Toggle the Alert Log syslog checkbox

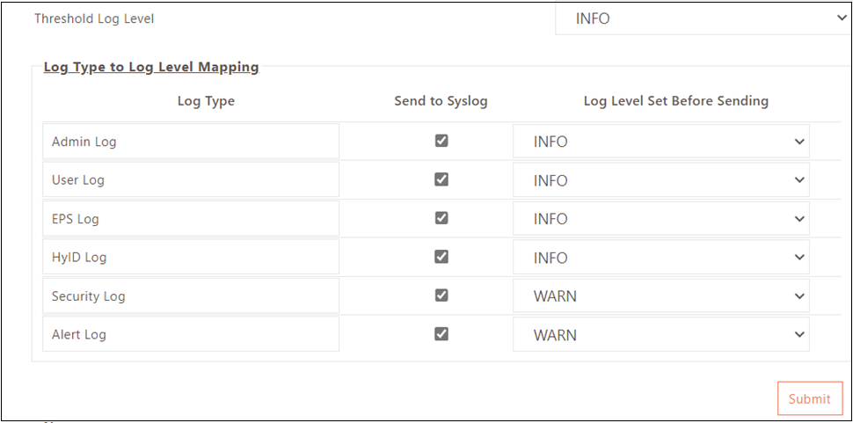441,334
